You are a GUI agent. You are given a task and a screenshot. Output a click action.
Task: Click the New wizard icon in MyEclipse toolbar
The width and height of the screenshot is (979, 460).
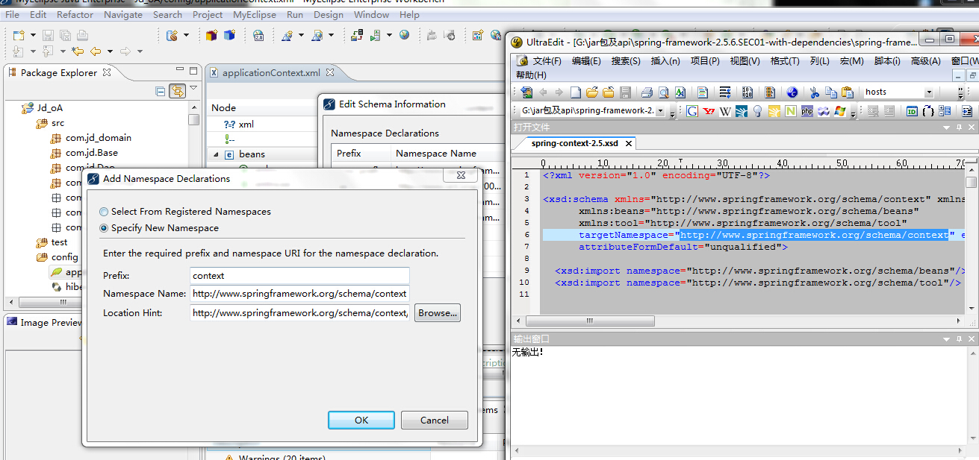coord(19,35)
